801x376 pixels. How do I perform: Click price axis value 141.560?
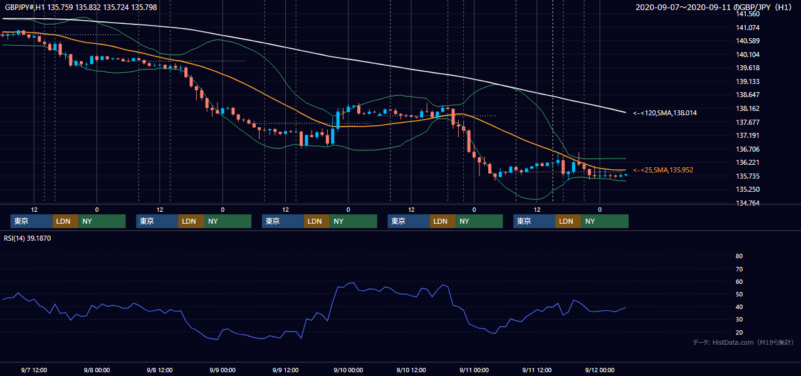tap(747, 14)
